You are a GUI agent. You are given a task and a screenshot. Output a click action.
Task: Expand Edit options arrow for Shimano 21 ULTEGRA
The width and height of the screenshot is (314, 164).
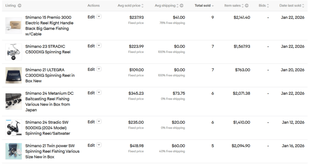pos(99,69)
